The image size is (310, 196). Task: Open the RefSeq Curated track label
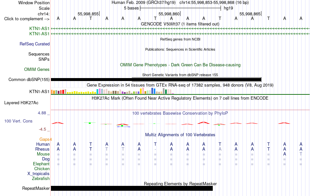point(35,44)
